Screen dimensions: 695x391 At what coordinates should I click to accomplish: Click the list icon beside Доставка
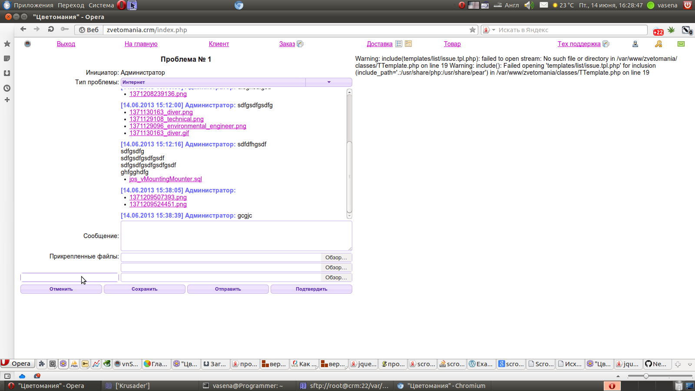point(399,44)
